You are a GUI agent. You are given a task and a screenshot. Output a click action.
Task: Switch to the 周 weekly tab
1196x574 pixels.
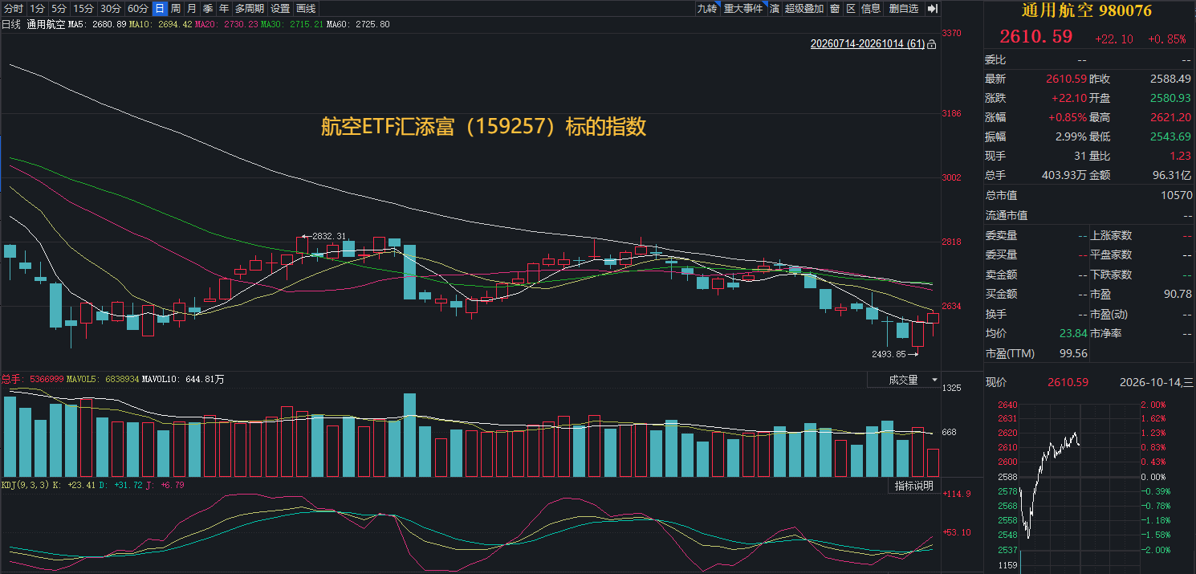175,9
